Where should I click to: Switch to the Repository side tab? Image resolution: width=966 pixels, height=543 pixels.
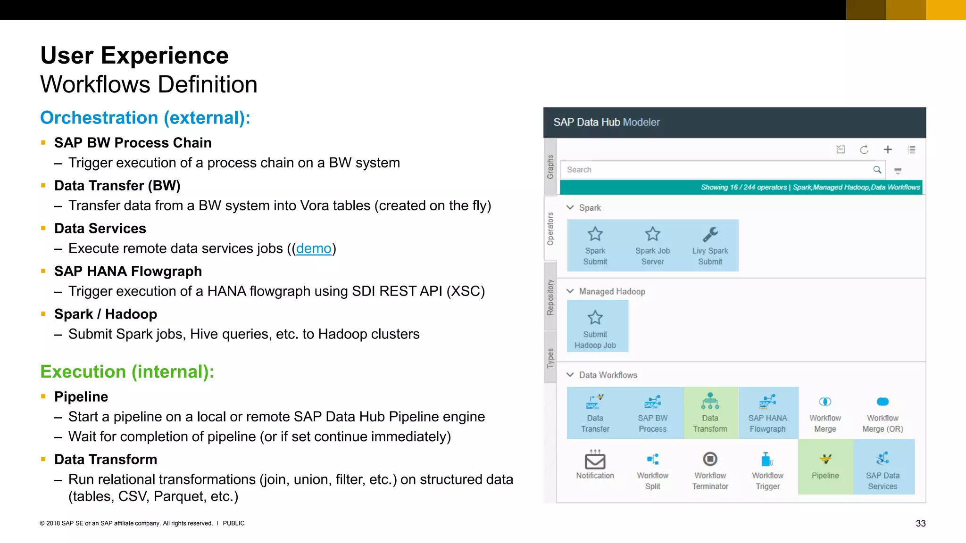click(550, 297)
